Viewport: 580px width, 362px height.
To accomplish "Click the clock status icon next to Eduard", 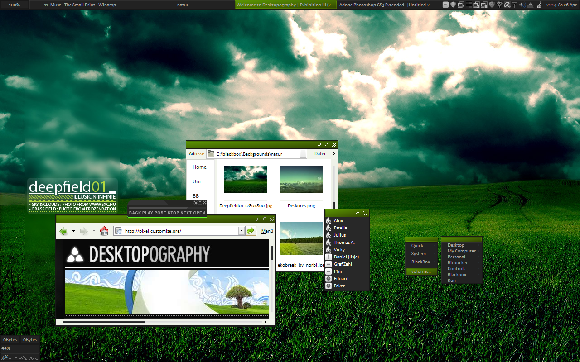I will [329, 279].
